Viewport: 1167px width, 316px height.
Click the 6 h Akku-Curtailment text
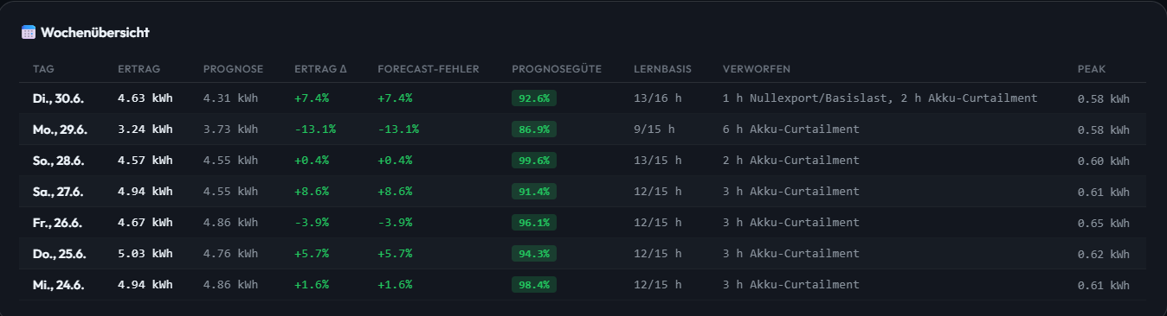tap(791, 130)
